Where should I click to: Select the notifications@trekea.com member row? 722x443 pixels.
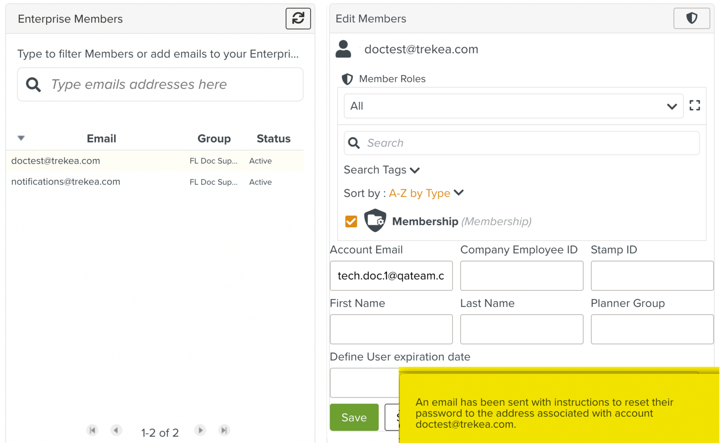coord(66,182)
